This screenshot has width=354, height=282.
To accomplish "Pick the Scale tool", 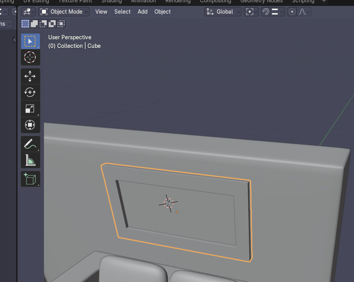I will click(30, 109).
